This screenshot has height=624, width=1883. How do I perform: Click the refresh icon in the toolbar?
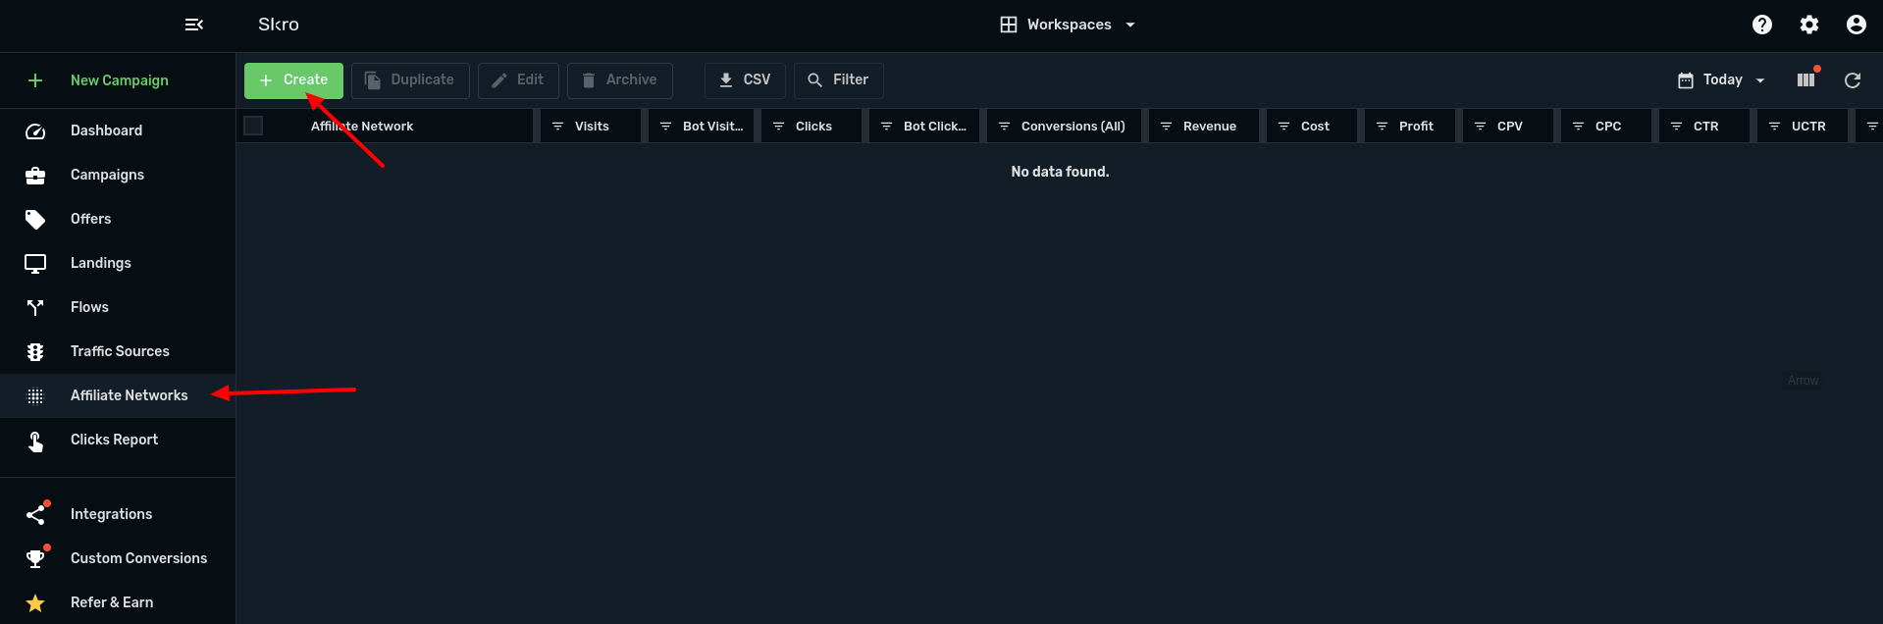click(x=1852, y=80)
